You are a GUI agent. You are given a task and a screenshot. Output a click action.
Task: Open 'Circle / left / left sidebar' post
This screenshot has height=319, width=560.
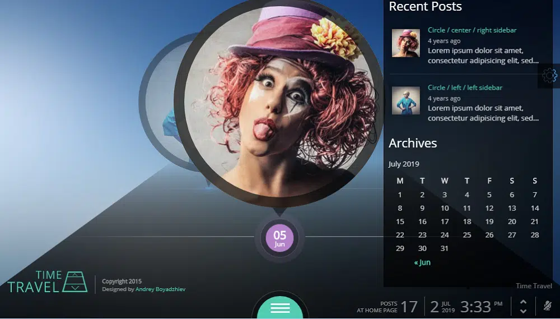click(465, 87)
